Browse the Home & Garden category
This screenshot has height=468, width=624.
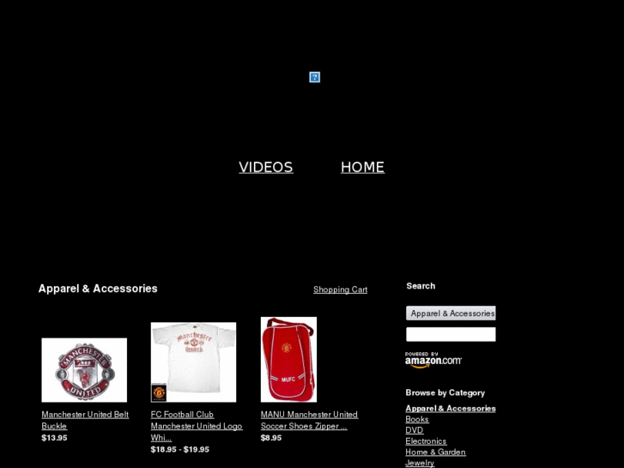click(435, 452)
